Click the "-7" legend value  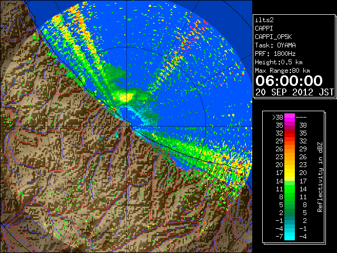click(x=279, y=237)
